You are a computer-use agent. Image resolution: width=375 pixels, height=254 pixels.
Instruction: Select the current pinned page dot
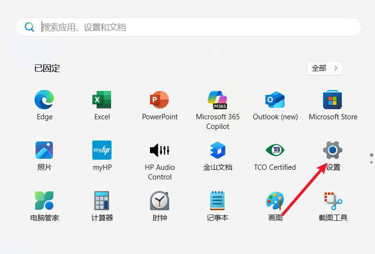[x=372, y=155]
